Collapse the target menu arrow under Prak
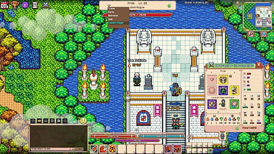 [x=109, y=6]
